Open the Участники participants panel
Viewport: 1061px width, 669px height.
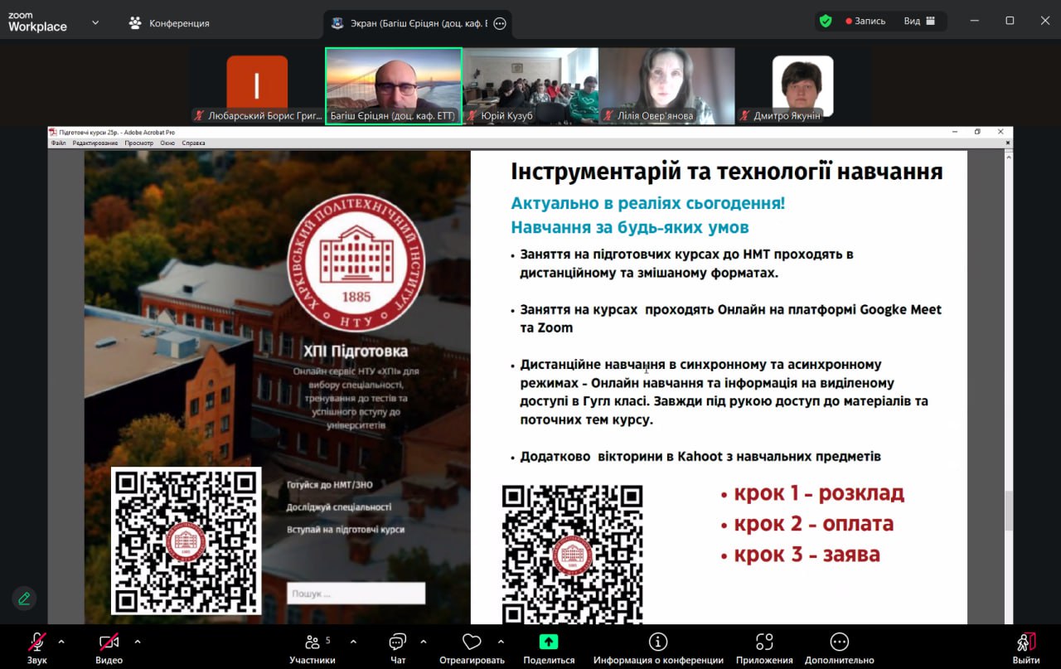312,647
